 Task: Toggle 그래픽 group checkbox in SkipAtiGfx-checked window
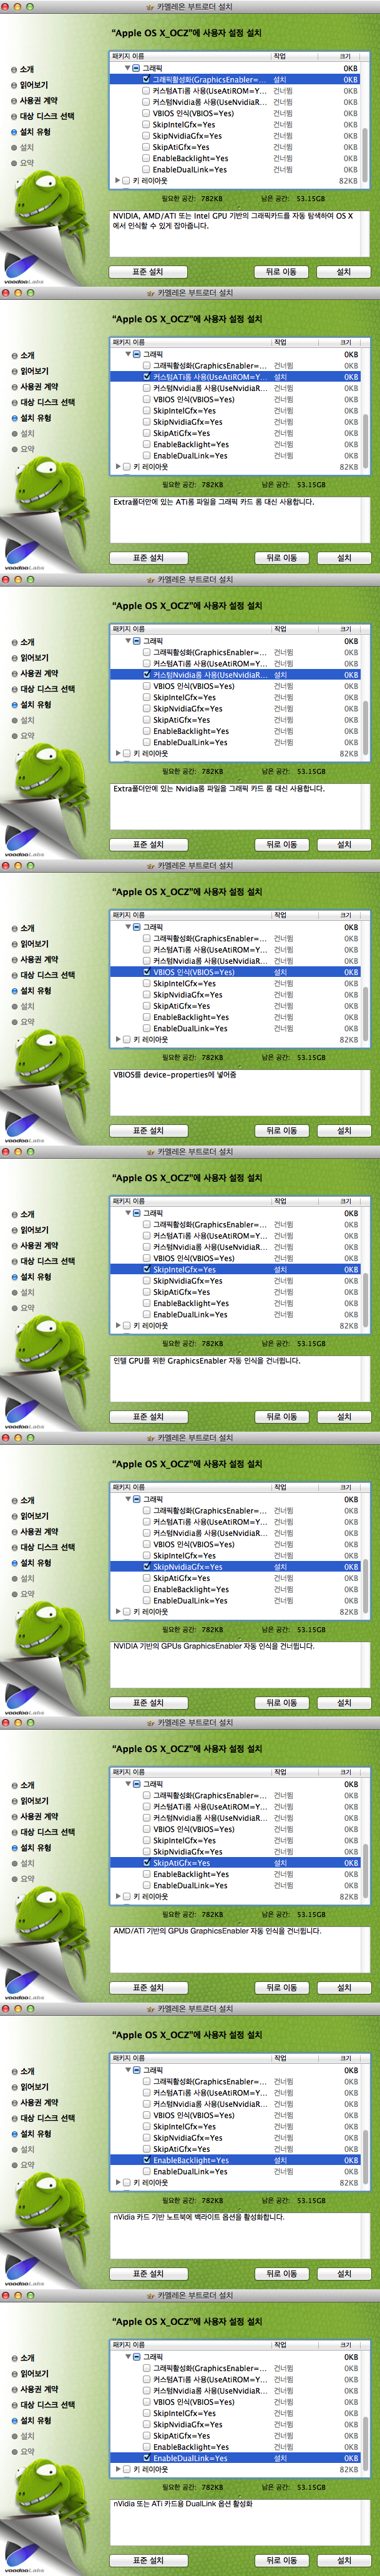click(x=137, y=1784)
